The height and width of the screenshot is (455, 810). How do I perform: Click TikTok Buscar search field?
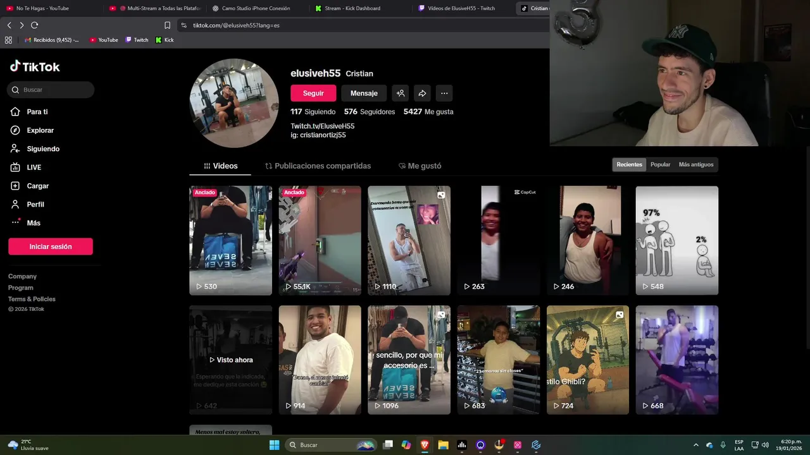click(51, 90)
